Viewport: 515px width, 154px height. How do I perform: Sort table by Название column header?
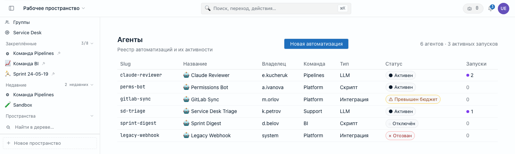(x=195, y=64)
